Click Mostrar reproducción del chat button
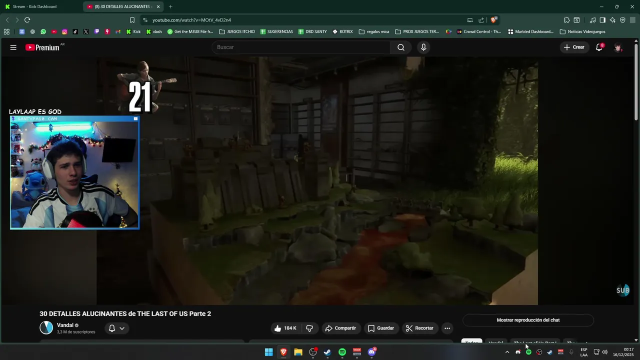The height and width of the screenshot is (360, 640). [x=528, y=320]
